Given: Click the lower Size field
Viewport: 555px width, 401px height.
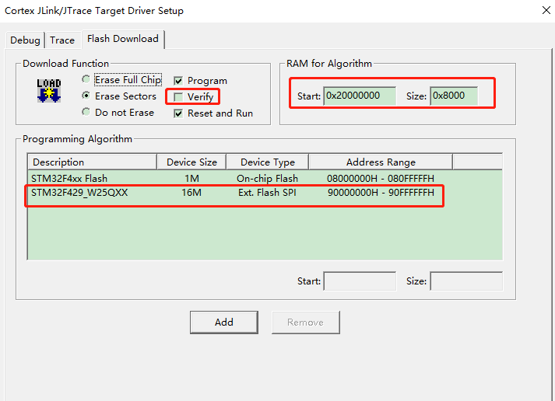Looking at the screenshot, I should [466, 281].
